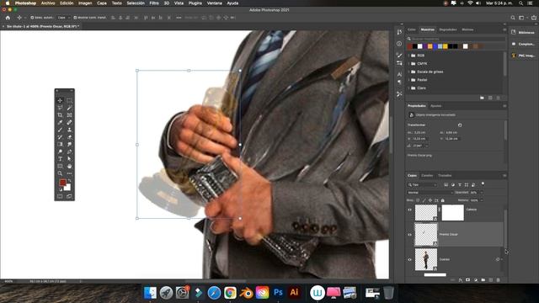Screen dimensions: 539x303
Task: Add a layer style with the fx icon
Action: [461, 280]
